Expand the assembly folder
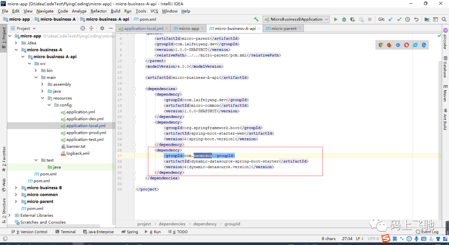Viewport: 449px width, 245px height. (x=42, y=84)
